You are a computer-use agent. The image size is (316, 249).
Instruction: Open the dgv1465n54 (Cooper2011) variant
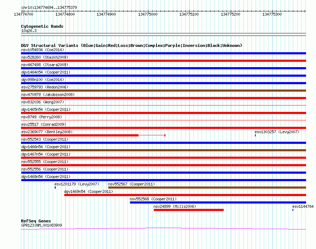[46, 109]
